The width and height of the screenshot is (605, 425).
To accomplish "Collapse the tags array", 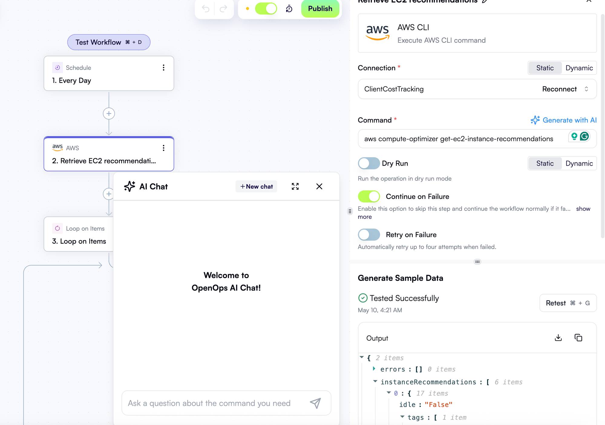I will pyautogui.click(x=402, y=417).
